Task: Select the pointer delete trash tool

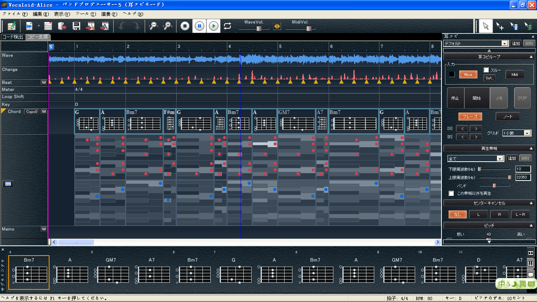Action: pyautogui.click(x=514, y=26)
